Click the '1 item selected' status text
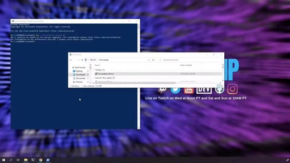 88,86
